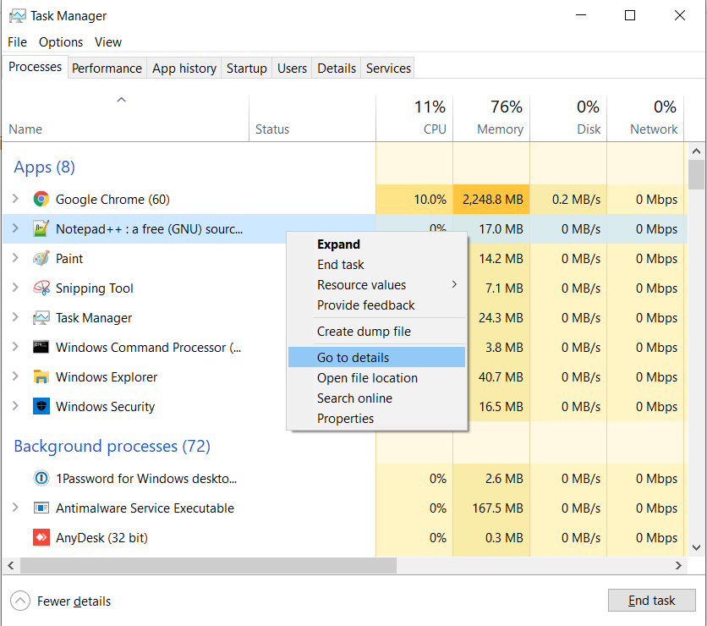This screenshot has width=707, height=626.
Task: Click the vertical scrollbar up arrow
Action: [696, 151]
